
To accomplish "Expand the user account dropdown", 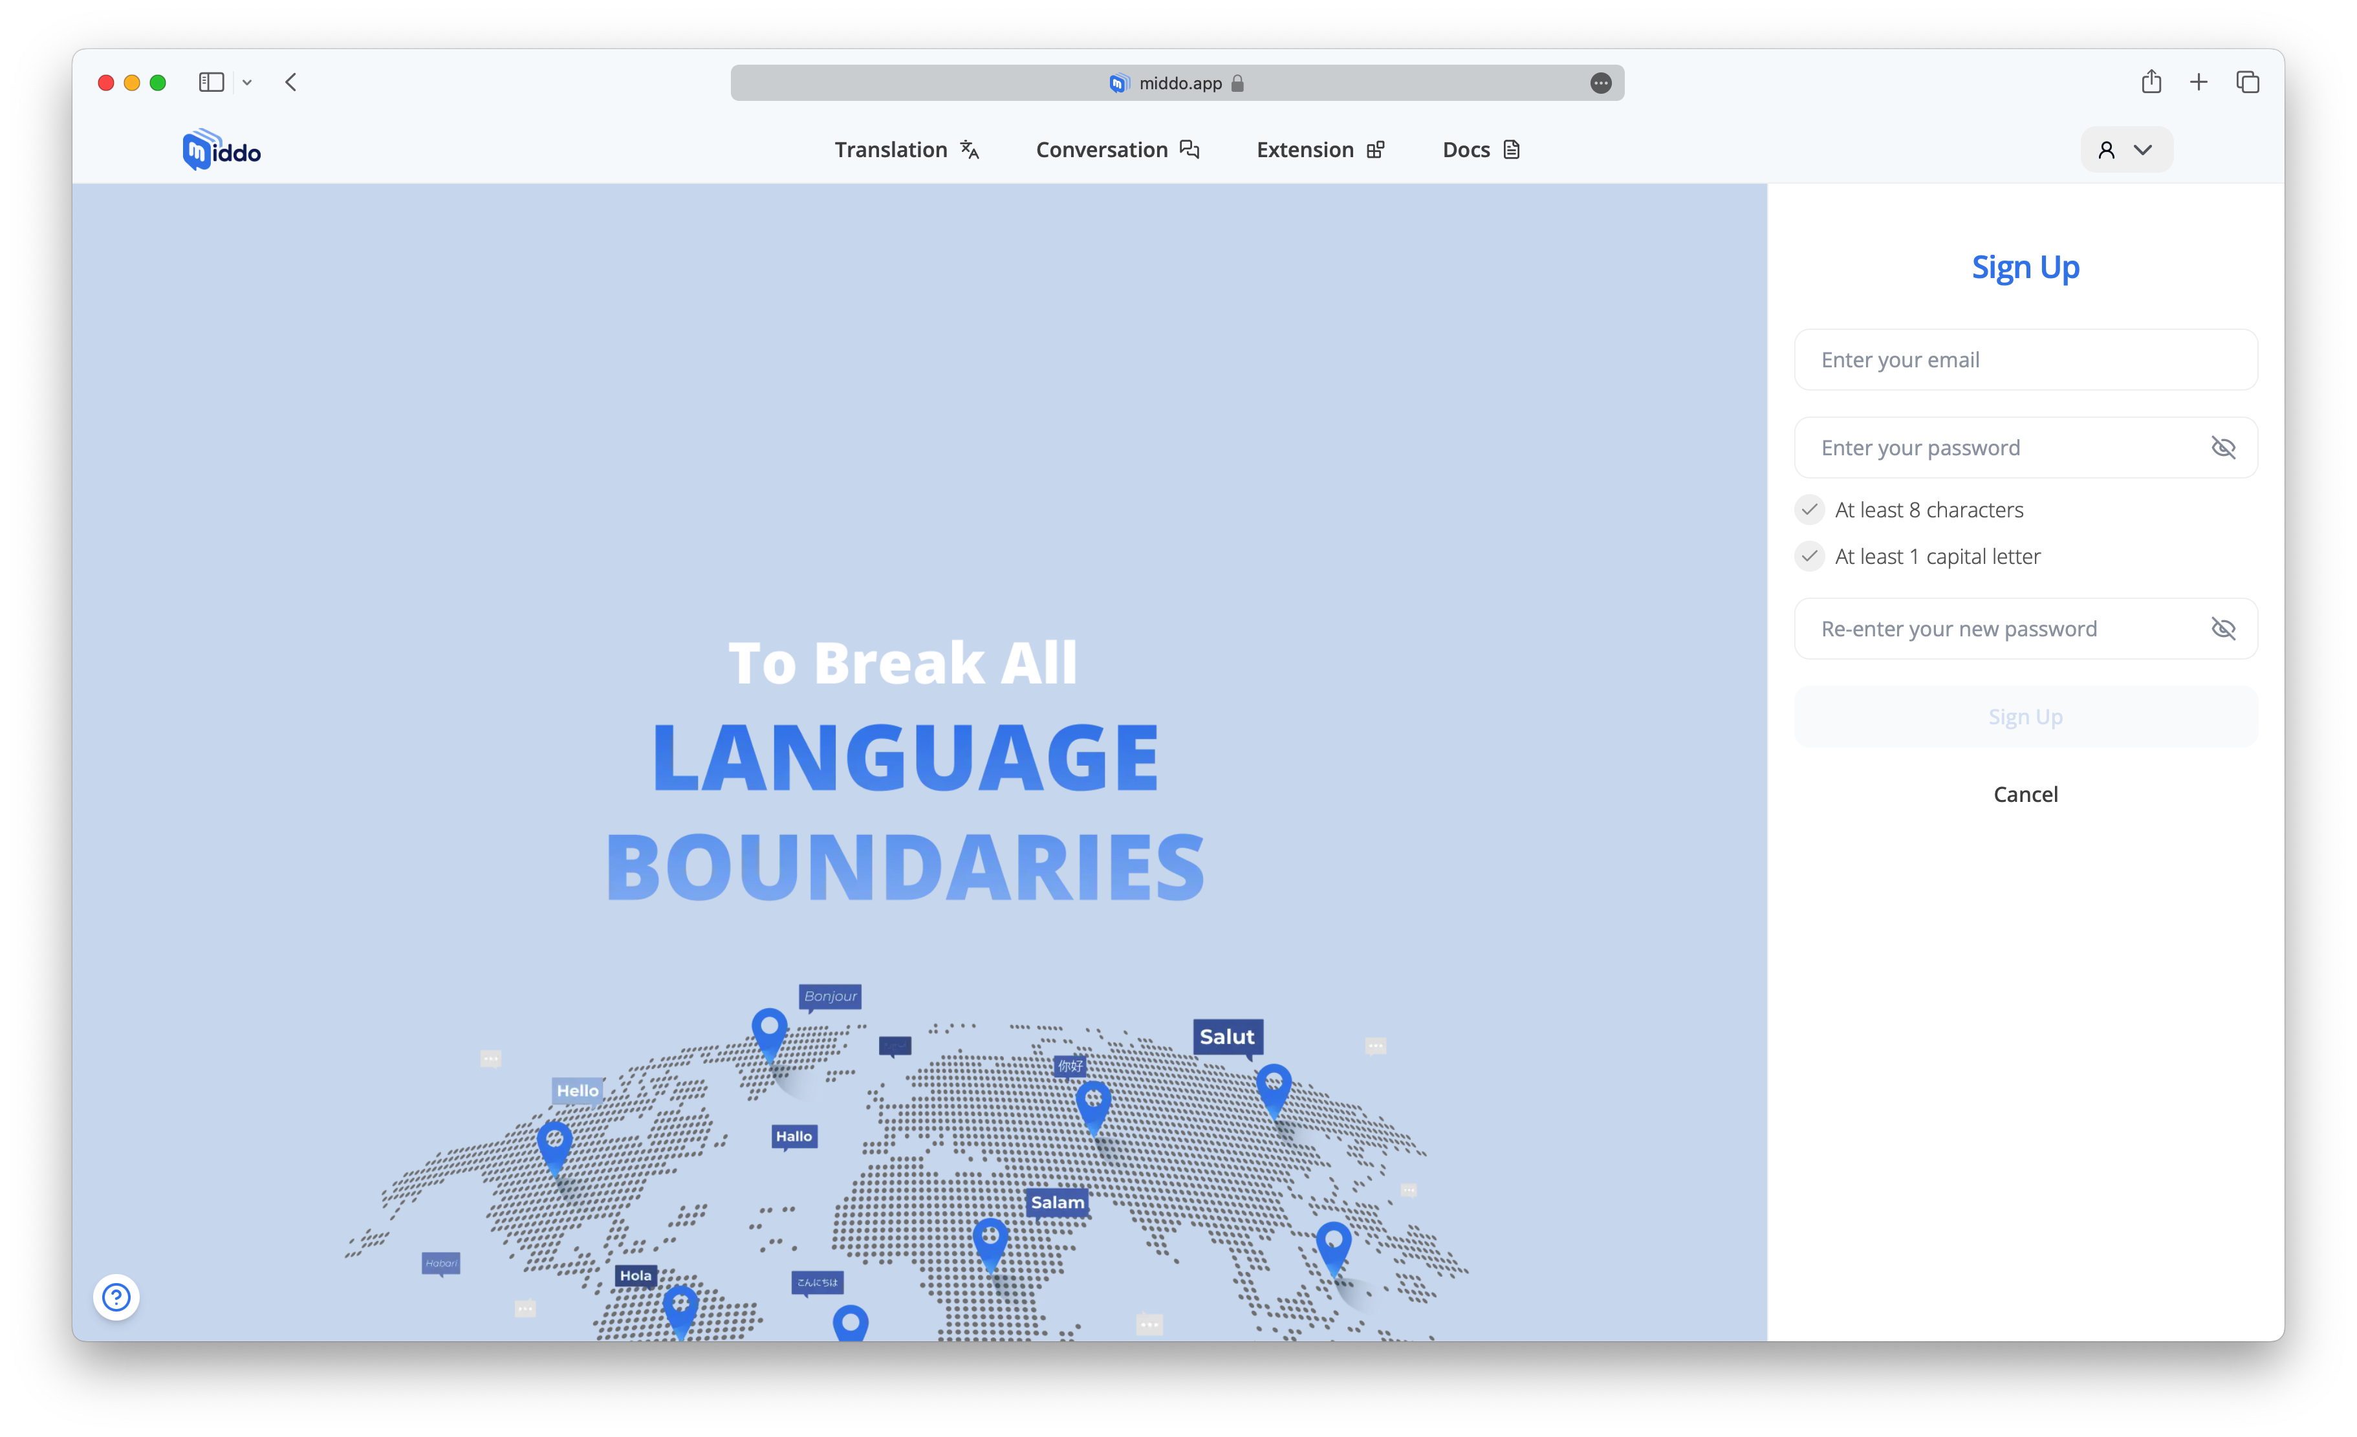I will (2125, 150).
